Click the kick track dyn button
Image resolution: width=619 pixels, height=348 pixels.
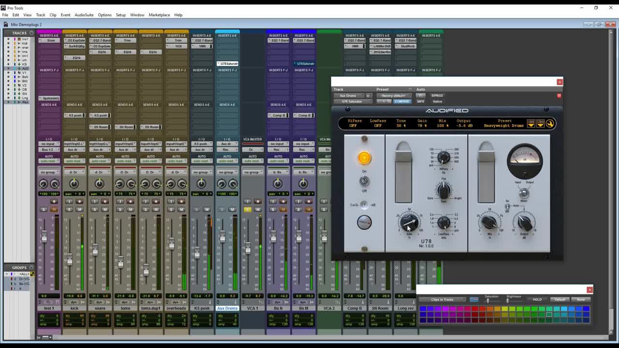click(74, 302)
